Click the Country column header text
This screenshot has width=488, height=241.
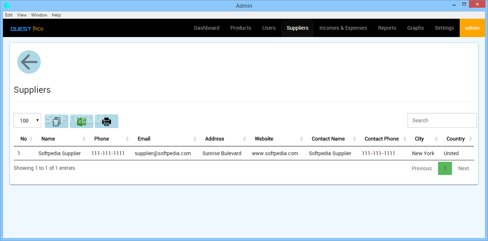tap(456, 139)
